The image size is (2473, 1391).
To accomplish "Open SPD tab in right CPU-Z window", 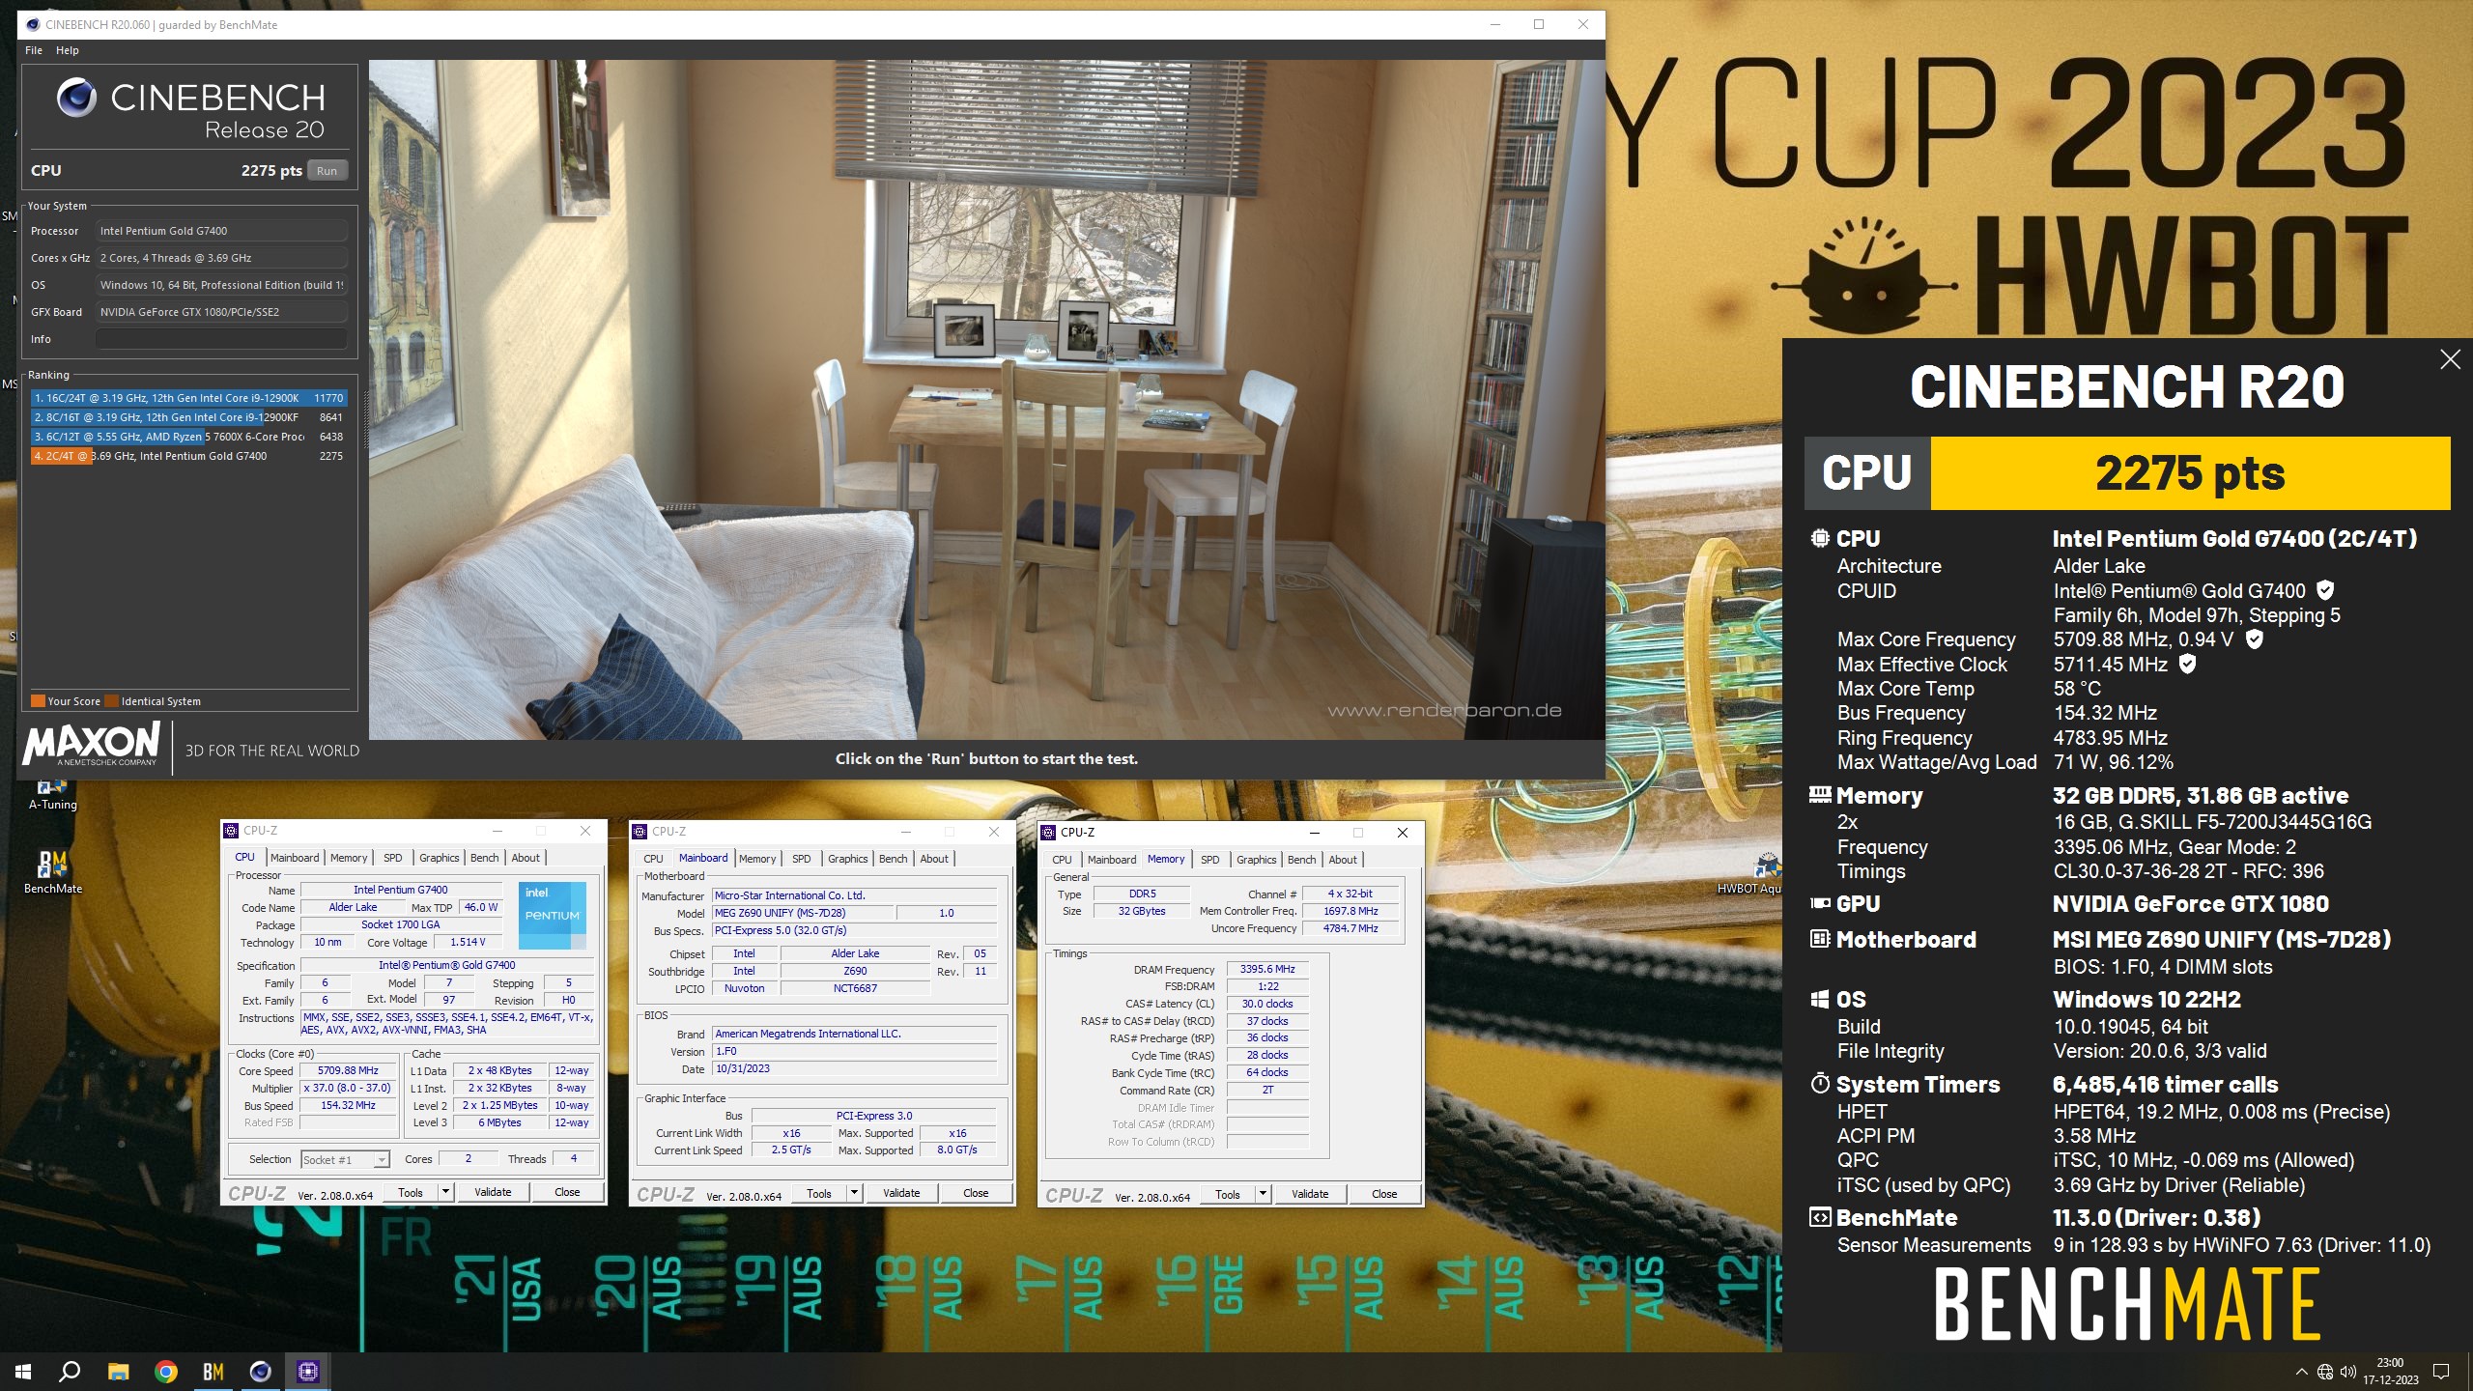I will coord(1209,860).
